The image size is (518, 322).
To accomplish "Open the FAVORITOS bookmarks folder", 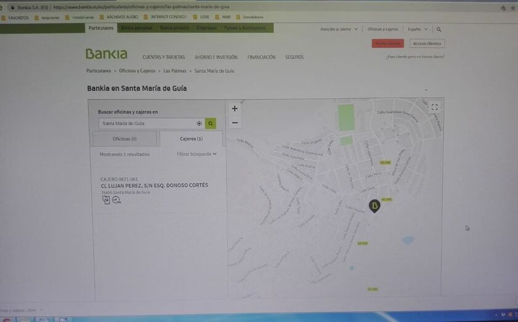I will 15,17.
